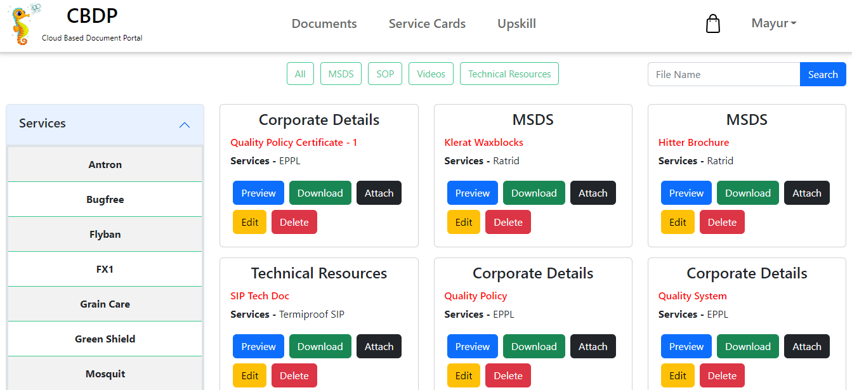Filter documents by MSDS

(x=341, y=74)
